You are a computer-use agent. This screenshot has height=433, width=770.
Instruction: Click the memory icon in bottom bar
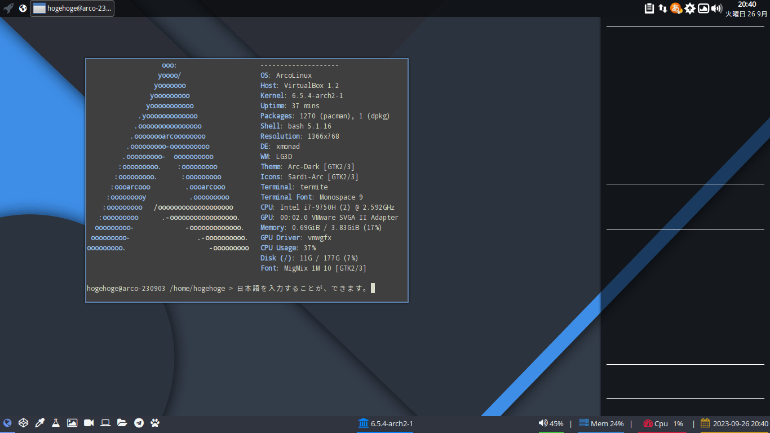pos(584,423)
